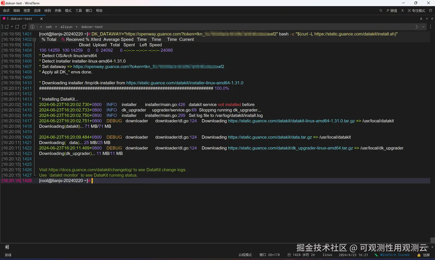Open the docs.guance.com changelog link

[x=90, y=170]
